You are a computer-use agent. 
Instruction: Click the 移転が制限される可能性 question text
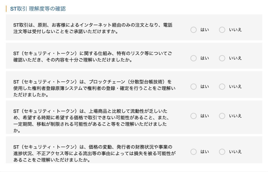[91, 121]
